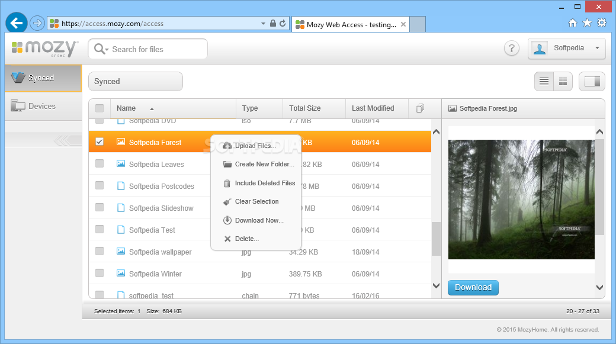Click the forest preview thumbnail image
The width and height of the screenshot is (616, 344).
[x=521, y=199]
